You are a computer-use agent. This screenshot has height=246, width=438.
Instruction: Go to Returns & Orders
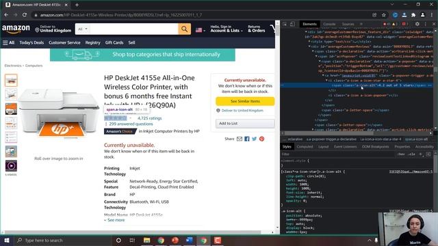256,29
